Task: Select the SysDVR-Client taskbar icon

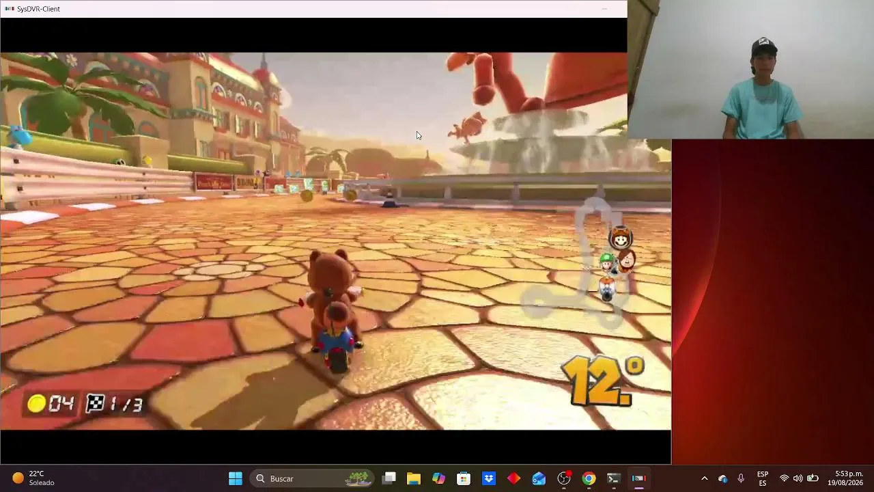Action: click(x=638, y=478)
